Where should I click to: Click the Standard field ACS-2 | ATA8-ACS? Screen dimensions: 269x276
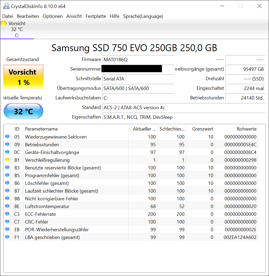[184, 108]
